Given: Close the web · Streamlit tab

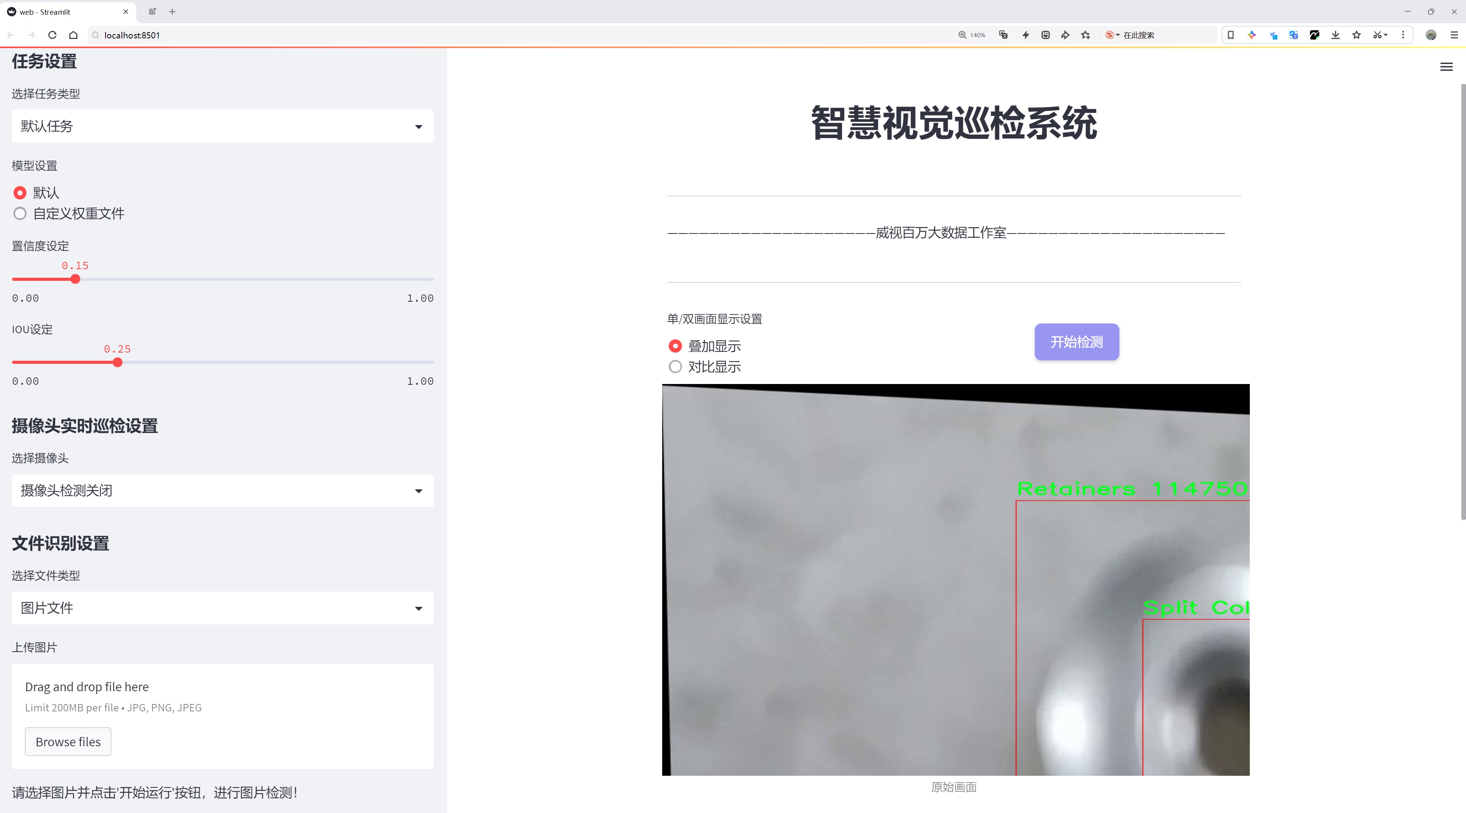Looking at the screenshot, I should tap(126, 11).
